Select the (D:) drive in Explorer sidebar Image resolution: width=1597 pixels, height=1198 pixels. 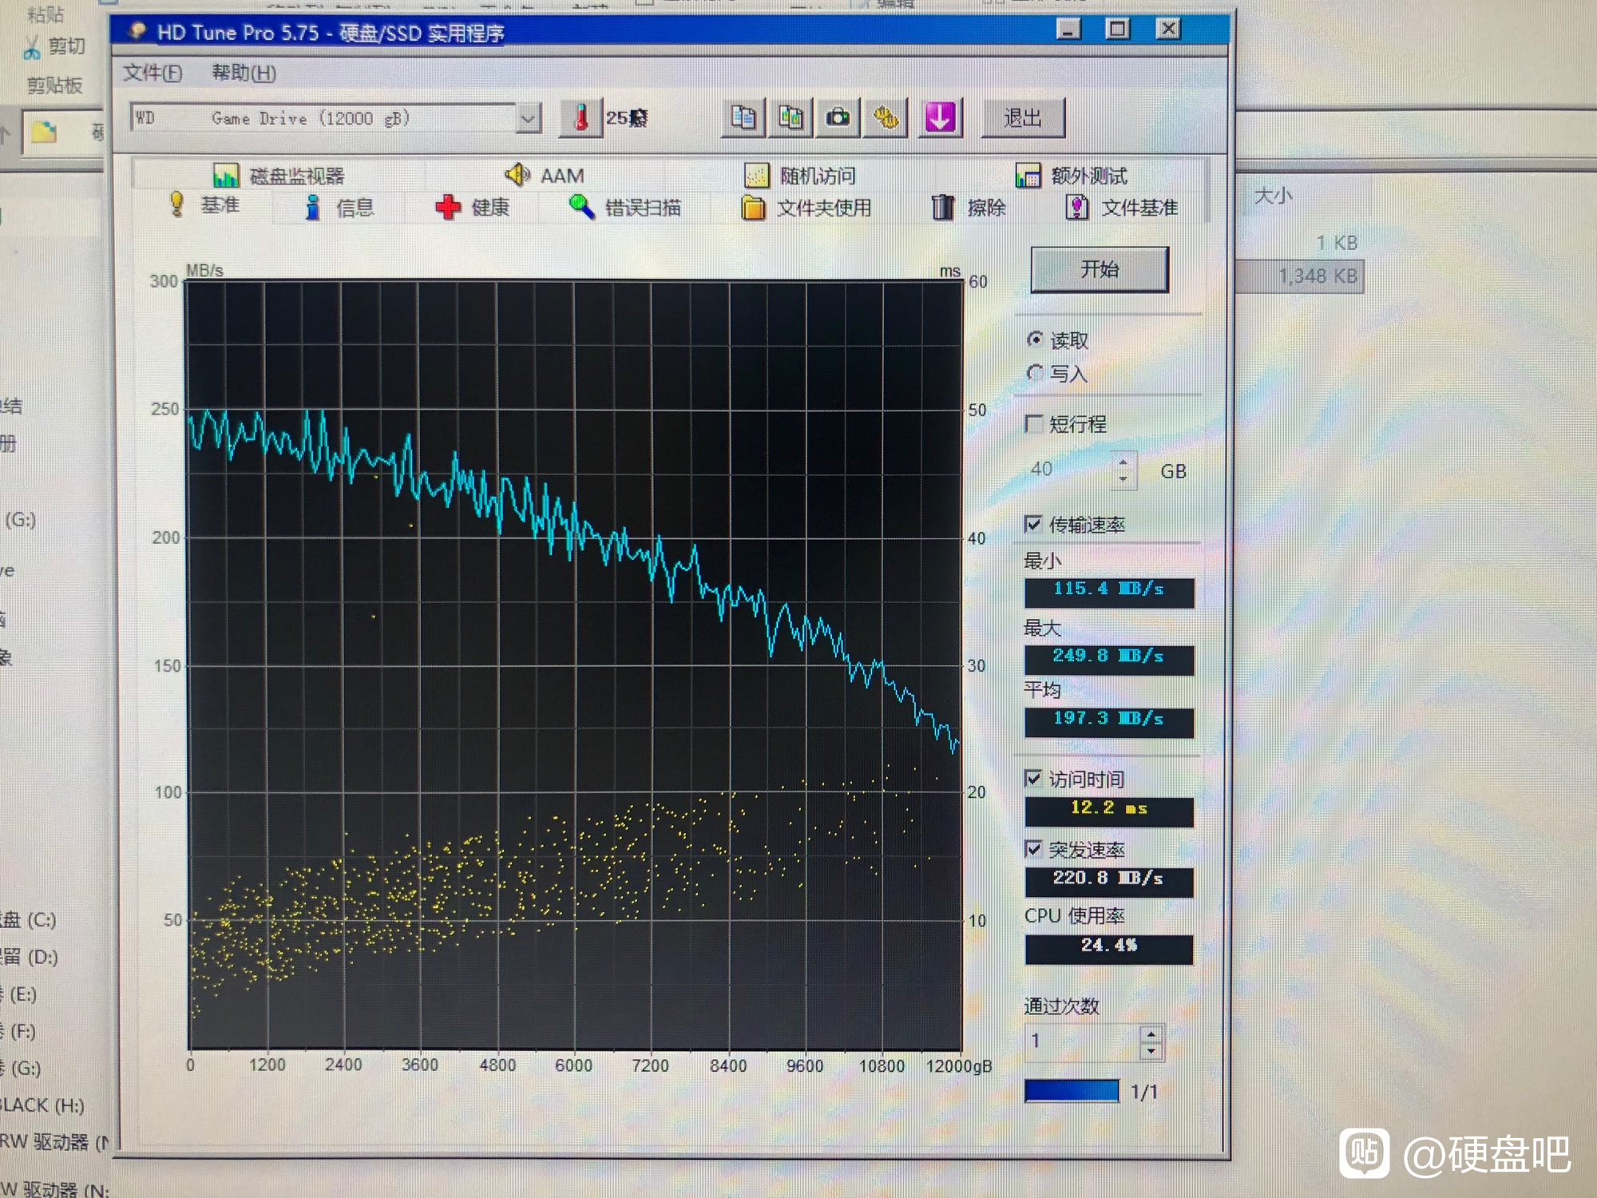click(x=30, y=957)
